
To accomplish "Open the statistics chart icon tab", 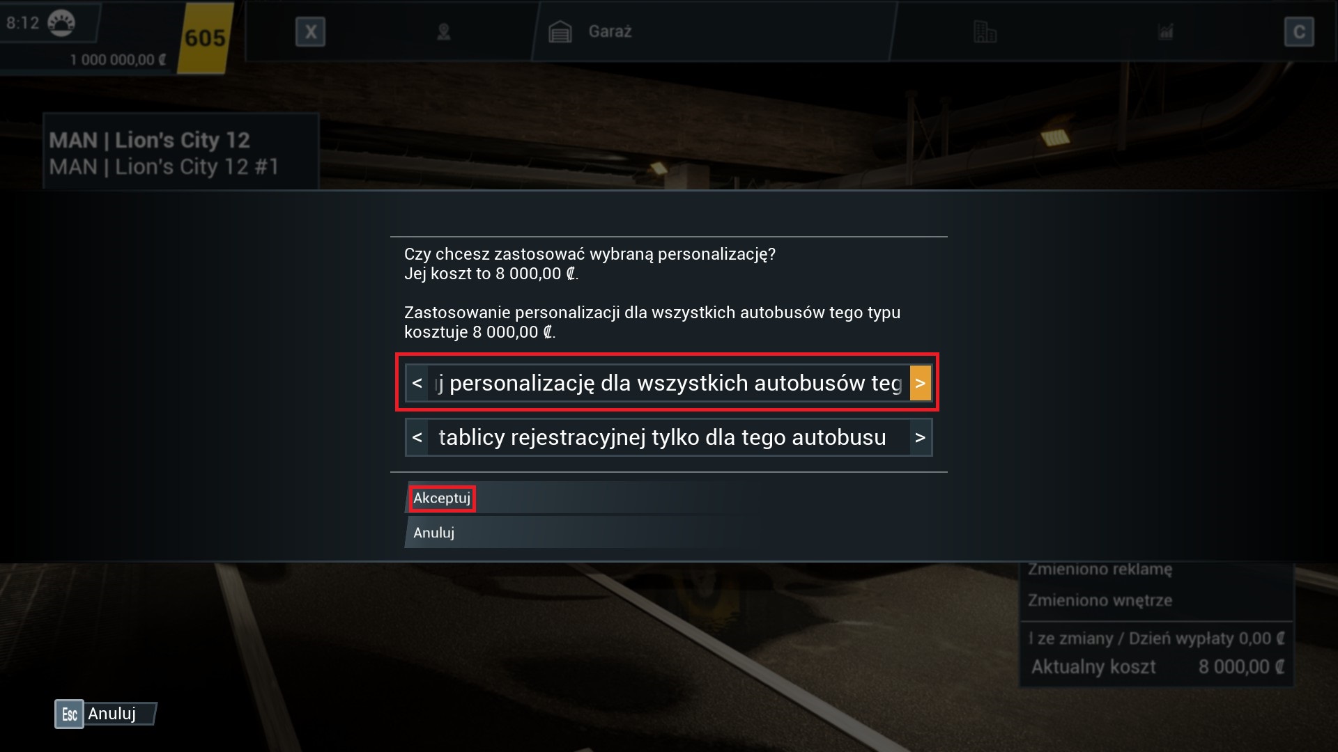I will coord(1166,32).
